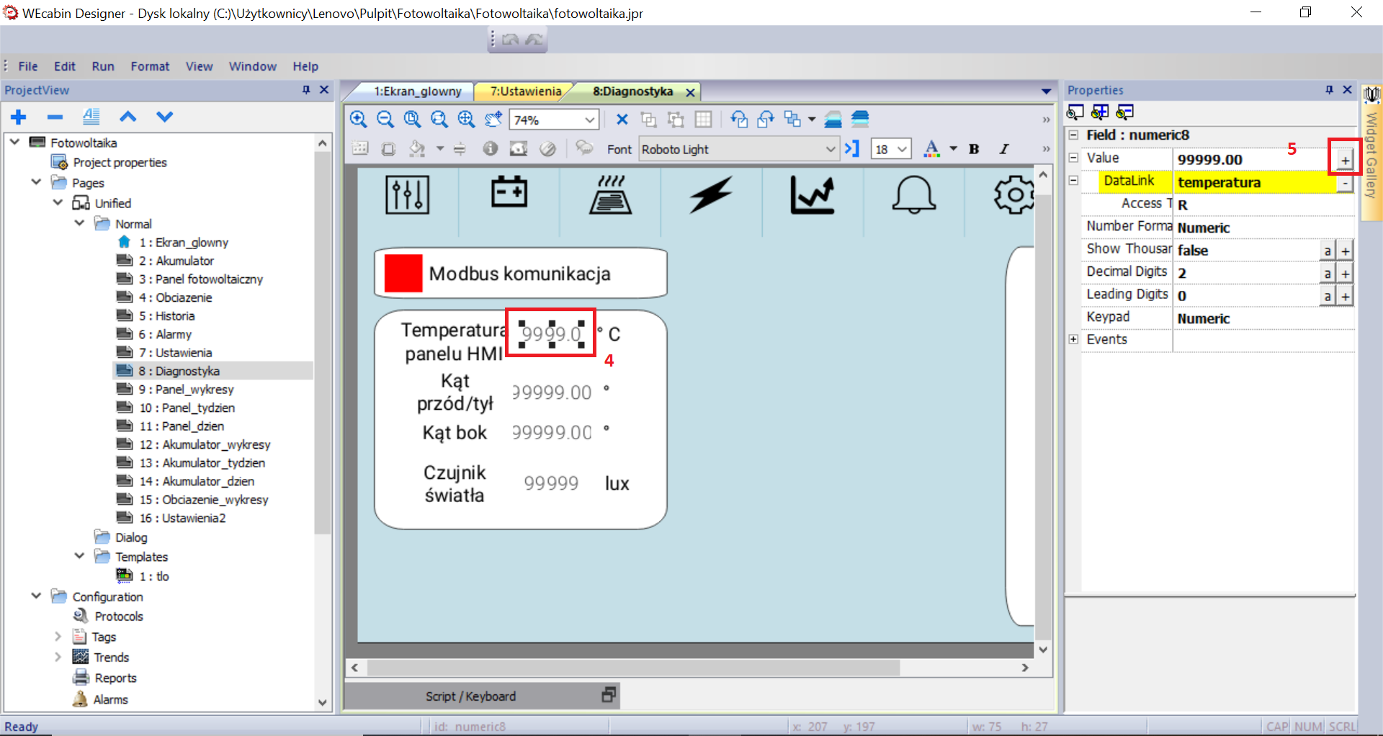Expand the Tags node in tree
The height and width of the screenshot is (736, 1383).
tap(58, 637)
